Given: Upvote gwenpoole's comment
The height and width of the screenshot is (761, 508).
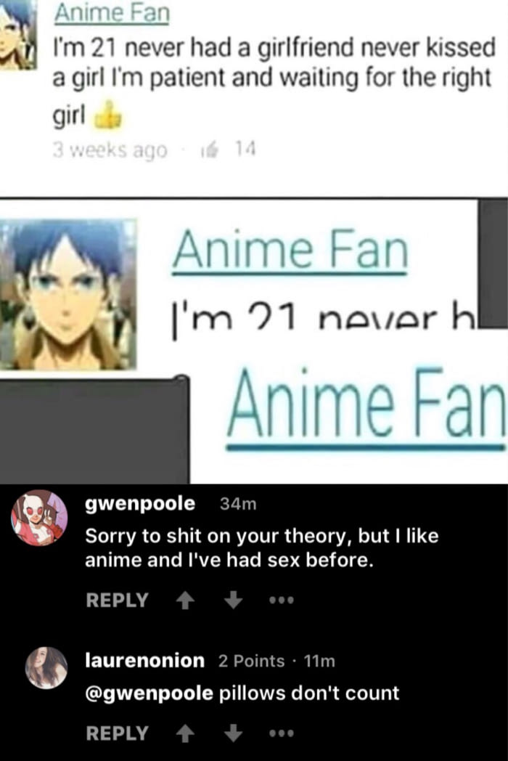Looking at the screenshot, I should tap(184, 601).
